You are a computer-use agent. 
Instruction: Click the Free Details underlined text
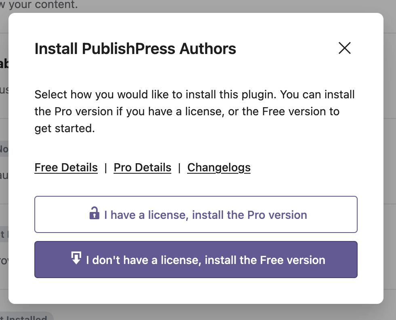tap(66, 167)
